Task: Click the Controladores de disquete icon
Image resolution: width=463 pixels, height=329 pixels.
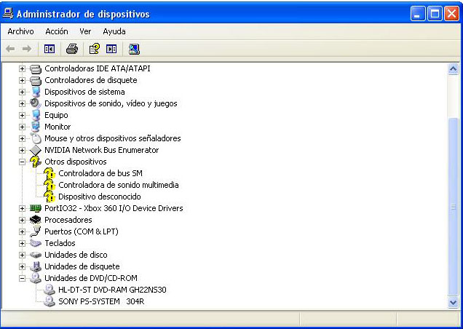Action: tap(36, 80)
